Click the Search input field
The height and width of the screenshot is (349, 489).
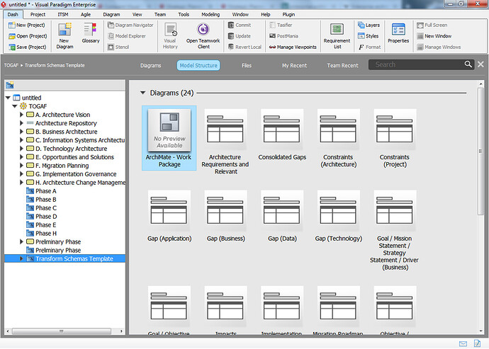coord(416,64)
